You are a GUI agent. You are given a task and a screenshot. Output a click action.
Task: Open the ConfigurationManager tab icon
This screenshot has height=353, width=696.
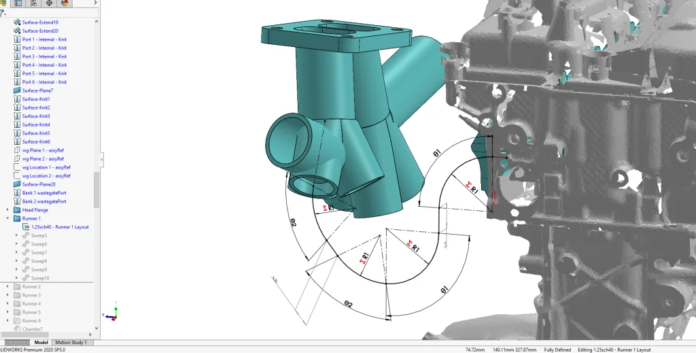point(33,3)
